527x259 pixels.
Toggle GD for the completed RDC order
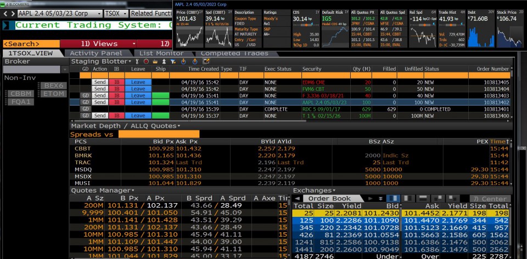point(85,109)
